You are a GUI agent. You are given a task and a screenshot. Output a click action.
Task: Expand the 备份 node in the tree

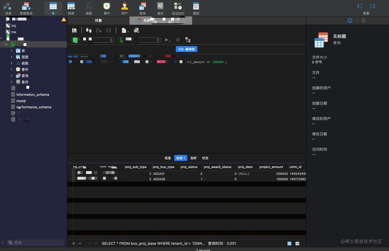pyautogui.click(x=11, y=82)
